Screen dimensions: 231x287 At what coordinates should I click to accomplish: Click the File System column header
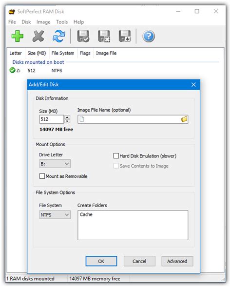point(63,53)
